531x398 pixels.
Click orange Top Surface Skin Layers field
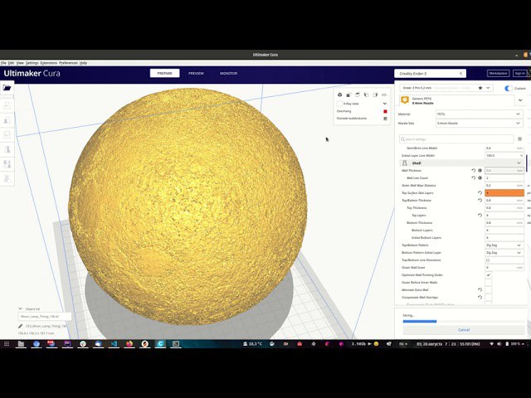(x=504, y=193)
